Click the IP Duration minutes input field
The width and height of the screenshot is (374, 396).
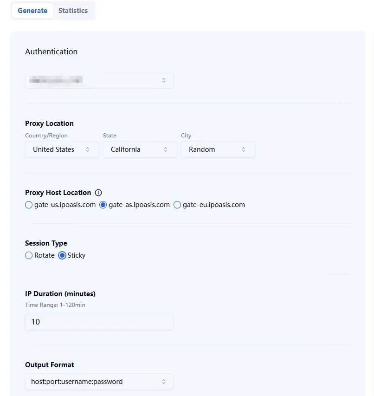click(99, 322)
